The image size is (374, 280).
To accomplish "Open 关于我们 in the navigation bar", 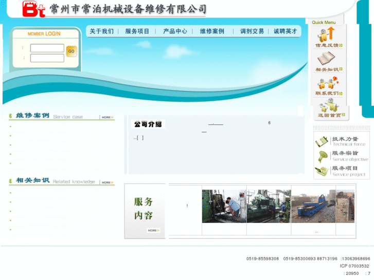I will click(102, 31).
